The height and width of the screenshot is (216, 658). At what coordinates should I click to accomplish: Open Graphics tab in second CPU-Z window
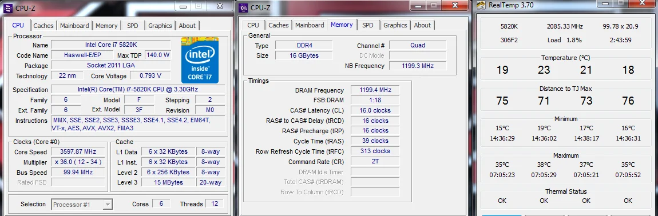click(395, 25)
